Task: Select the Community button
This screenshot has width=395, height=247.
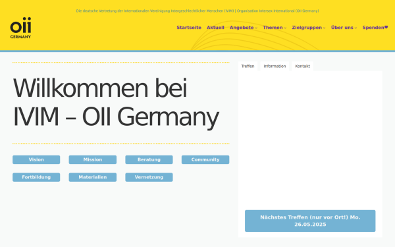Action: (205, 159)
